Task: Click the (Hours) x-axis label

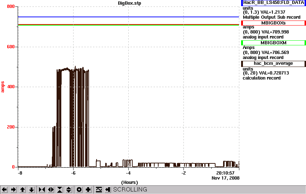Action: (x=129, y=182)
